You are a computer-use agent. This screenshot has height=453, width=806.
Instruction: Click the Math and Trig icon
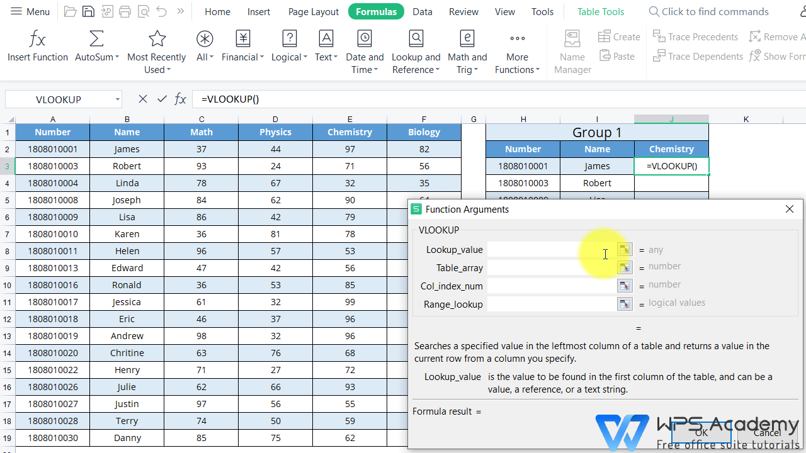tap(467, 40)
